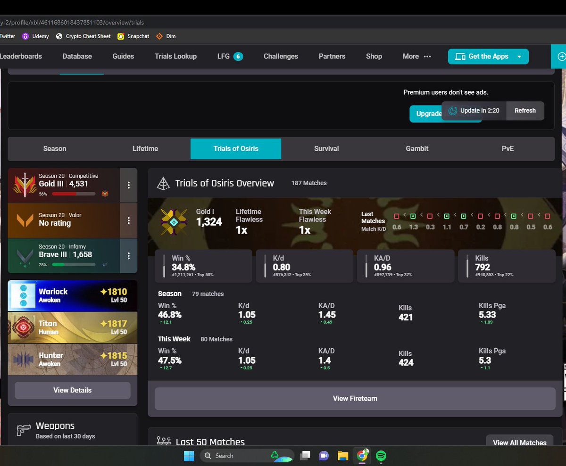Select the Trials of Osiris tab

236,148
